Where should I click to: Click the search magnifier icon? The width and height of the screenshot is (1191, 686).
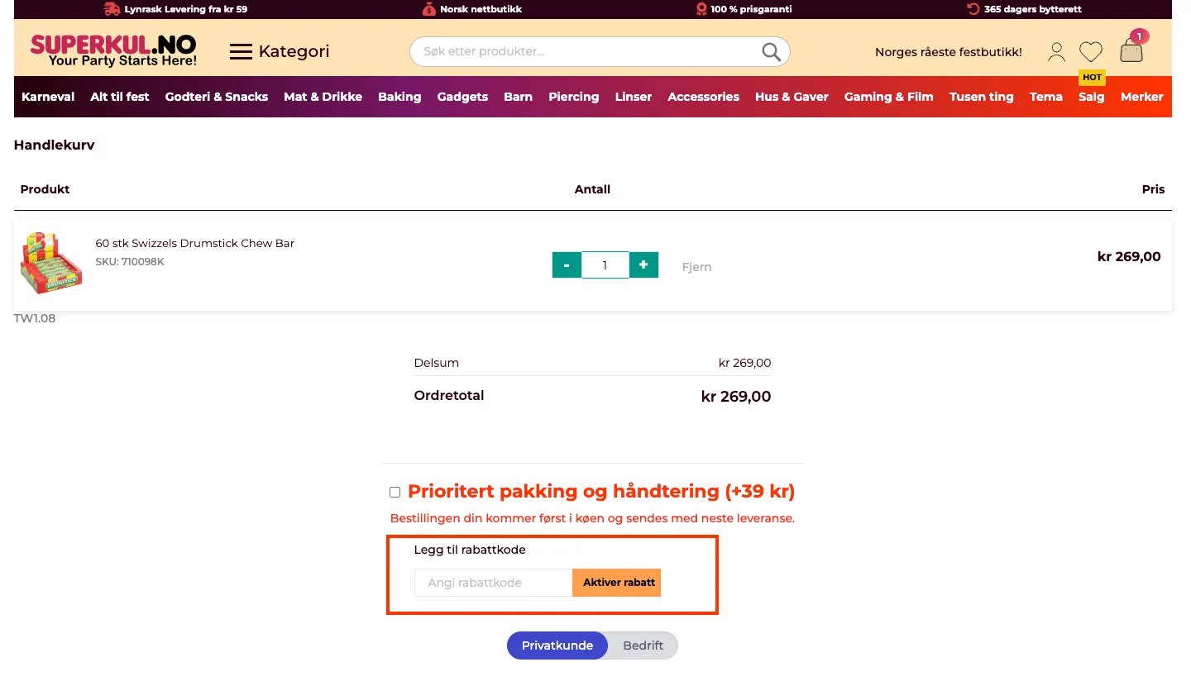pos(771,52)
